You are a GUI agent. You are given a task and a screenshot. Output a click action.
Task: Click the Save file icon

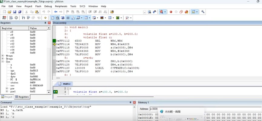tap(15, 12)
